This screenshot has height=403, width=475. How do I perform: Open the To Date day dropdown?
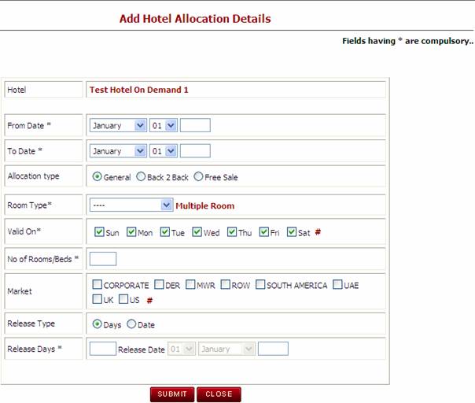(164, 151)
